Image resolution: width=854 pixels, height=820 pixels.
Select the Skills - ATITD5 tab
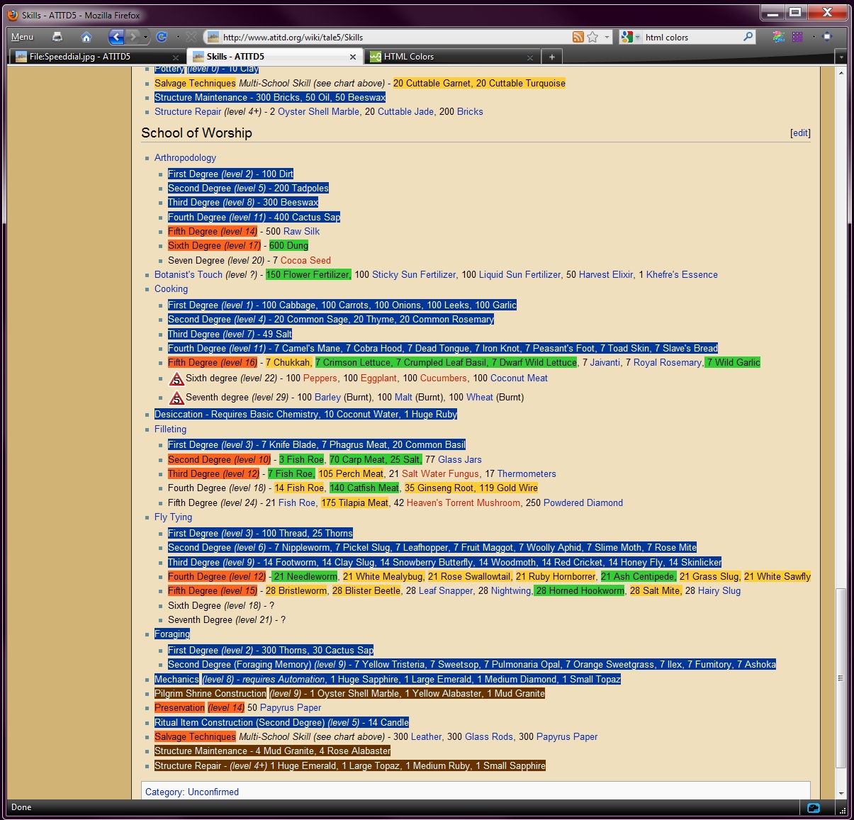coord(274,57)
